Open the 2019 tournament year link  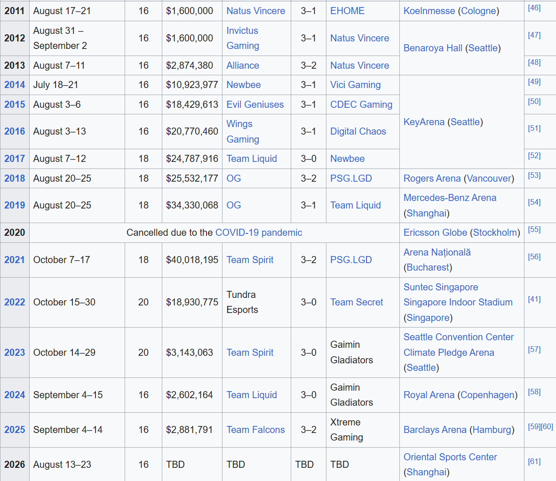pos(15,205)
